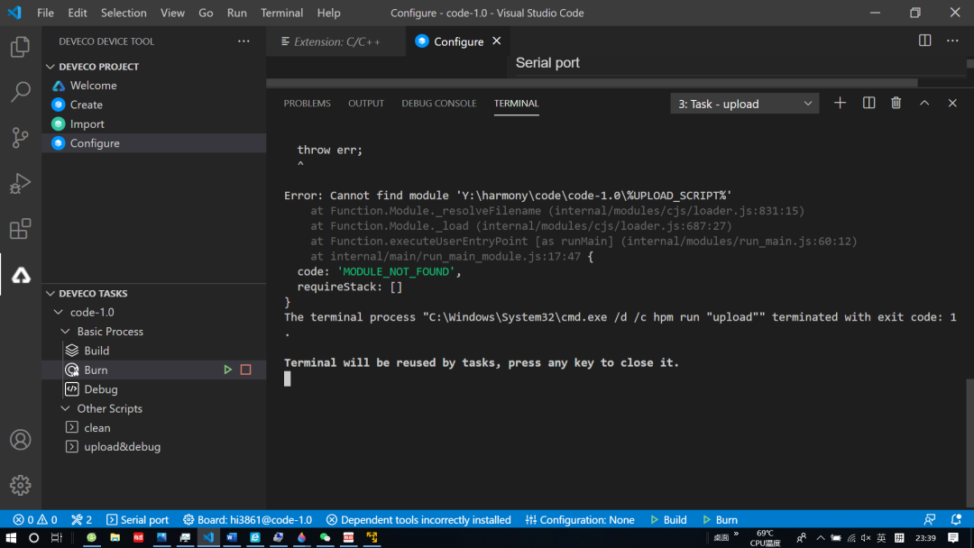Collapse the code-1.0 tree node

pos(59,312)
